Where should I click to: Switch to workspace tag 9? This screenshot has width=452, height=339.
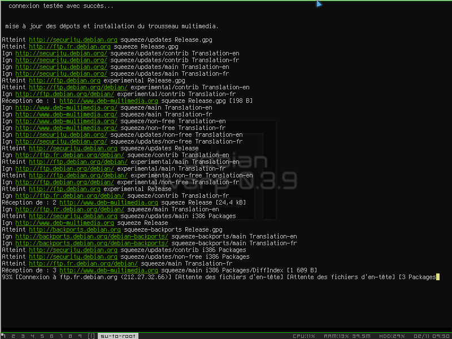80,336
